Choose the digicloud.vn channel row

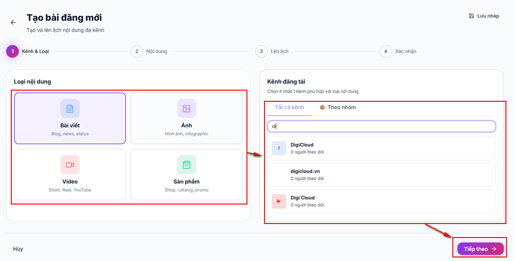381,175
